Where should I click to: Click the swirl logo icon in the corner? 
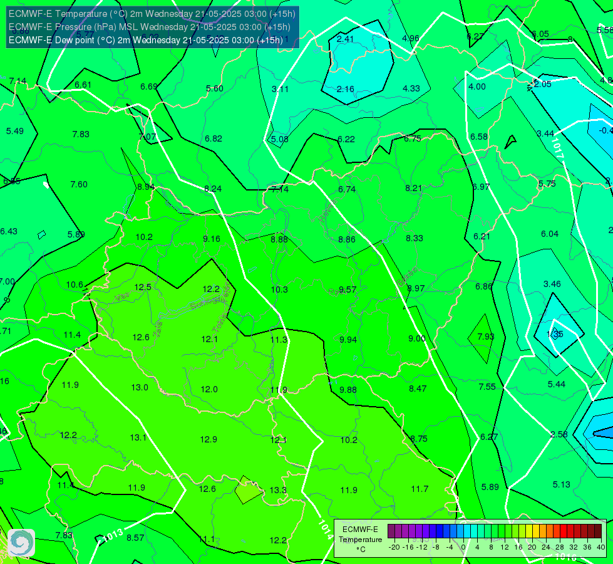(21, 543)
